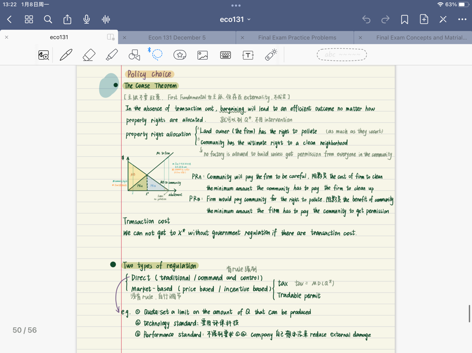Select the Pen tool
472x353 pixels.
coord(66,55)
